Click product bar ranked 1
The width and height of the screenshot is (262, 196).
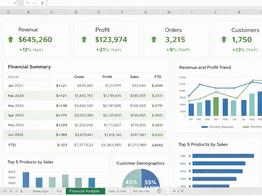coord(223,156)
